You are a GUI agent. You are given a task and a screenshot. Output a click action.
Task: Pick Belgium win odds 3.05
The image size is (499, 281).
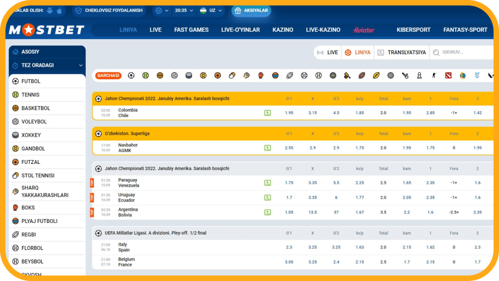tap(289, 262)
